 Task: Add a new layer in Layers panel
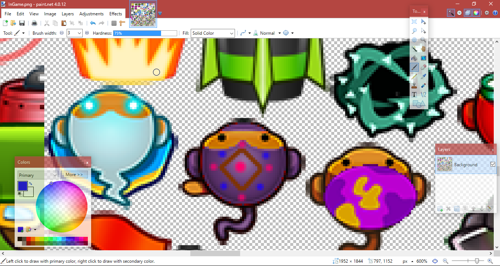(x=440, y=209)
